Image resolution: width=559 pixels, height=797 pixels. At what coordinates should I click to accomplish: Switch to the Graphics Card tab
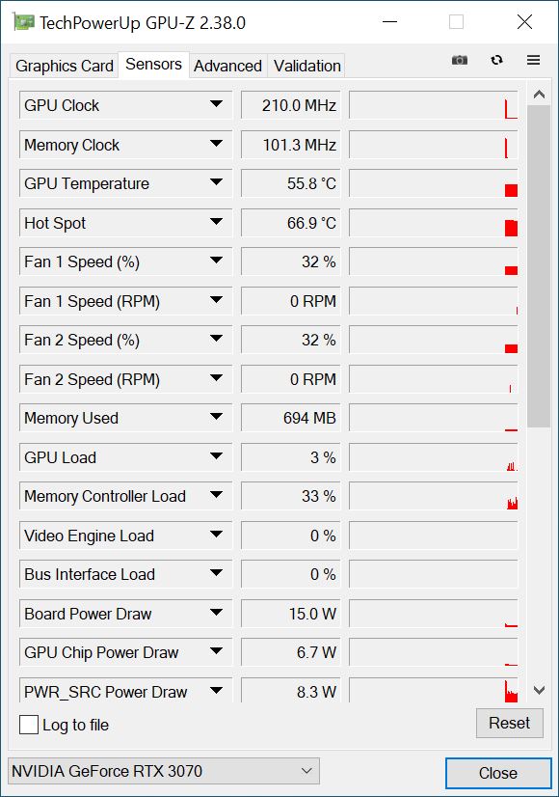click(64, 66)
